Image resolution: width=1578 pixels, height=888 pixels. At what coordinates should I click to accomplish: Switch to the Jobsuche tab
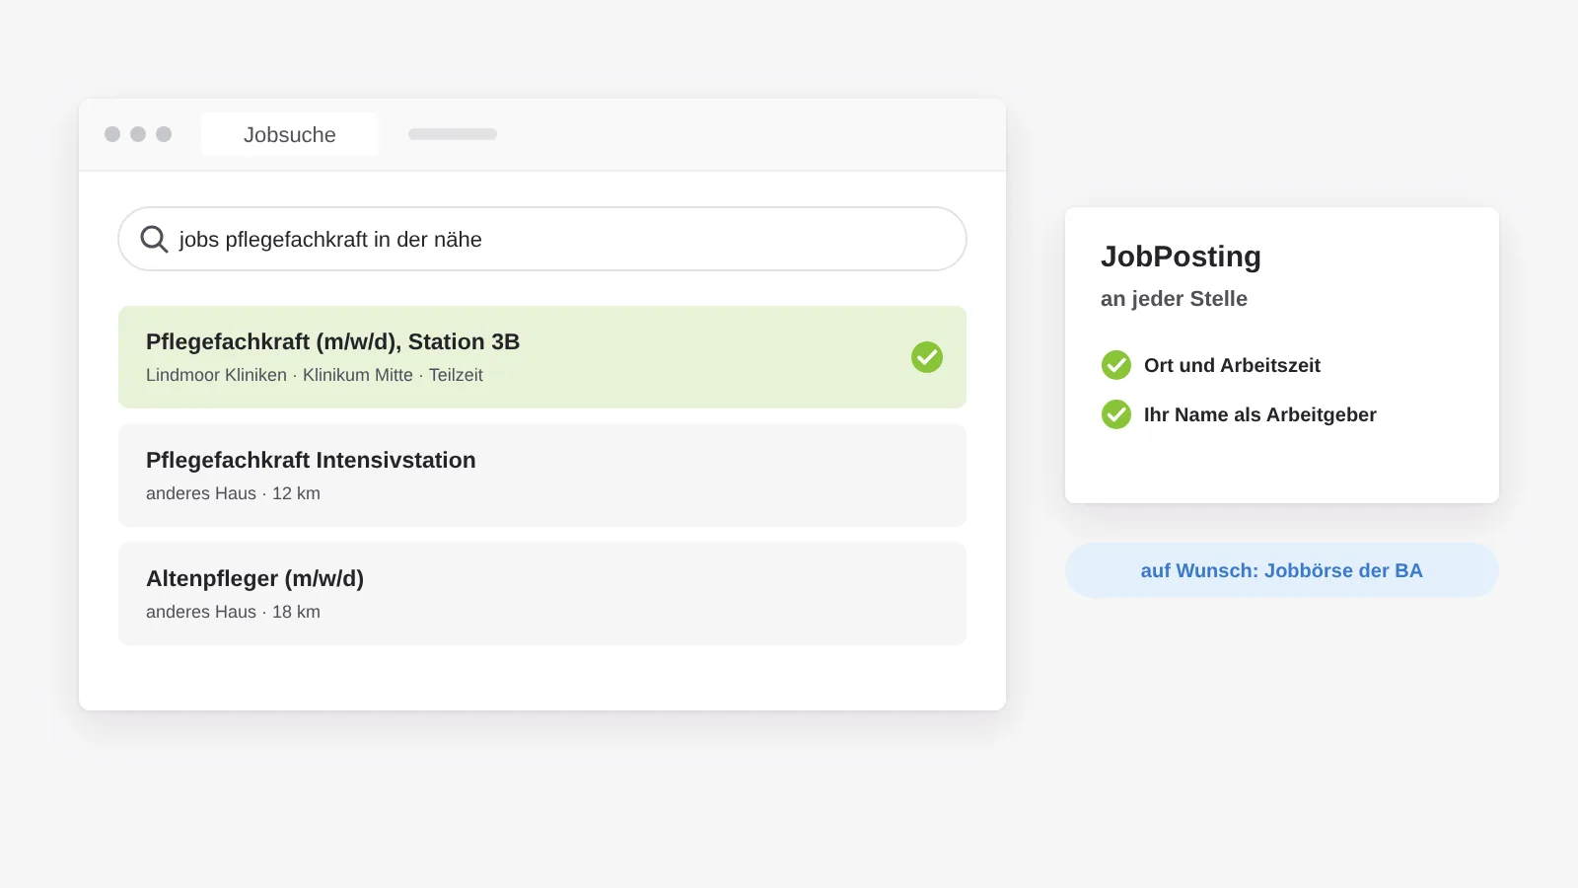(290, 134)
